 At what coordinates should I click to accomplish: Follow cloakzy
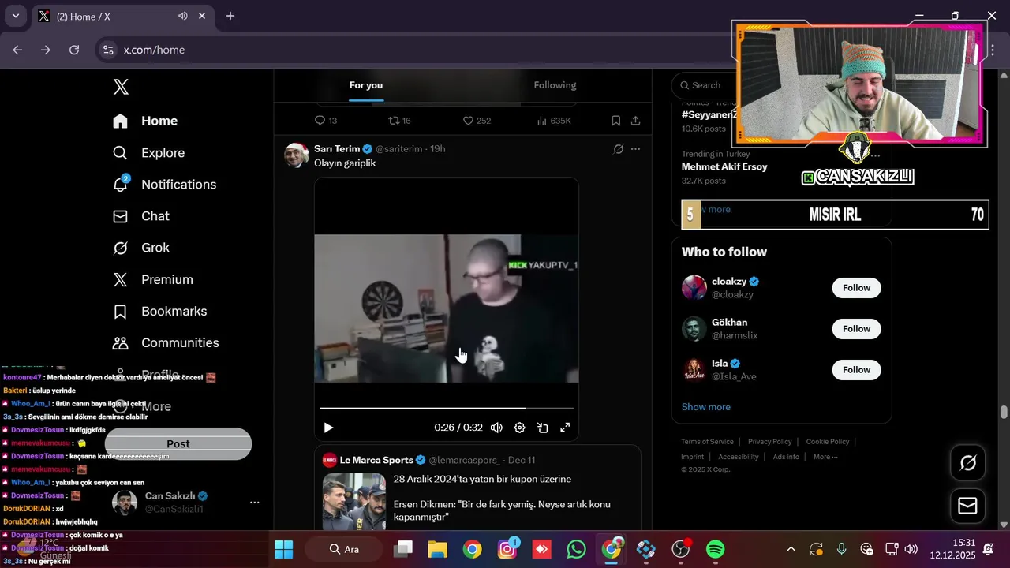tap(856, 288)
